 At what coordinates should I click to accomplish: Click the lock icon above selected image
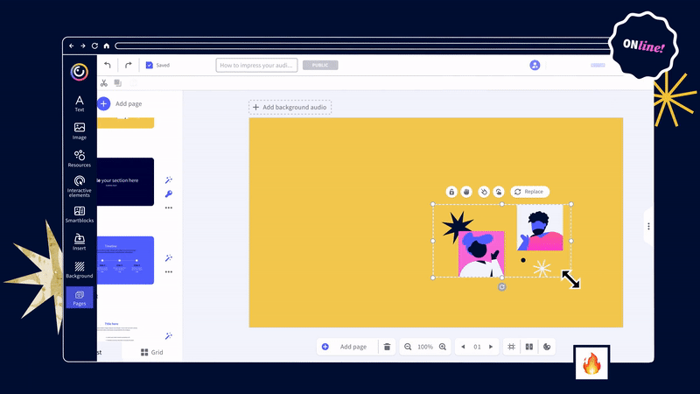click(x=451, y=192)
